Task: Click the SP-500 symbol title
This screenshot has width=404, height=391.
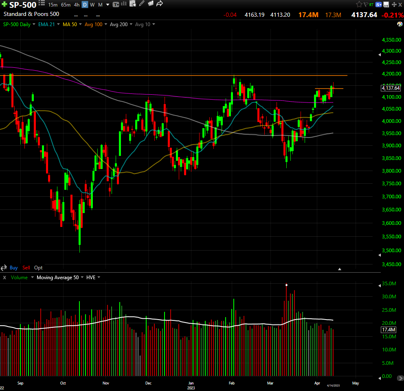Action: [x=23, y=4]
